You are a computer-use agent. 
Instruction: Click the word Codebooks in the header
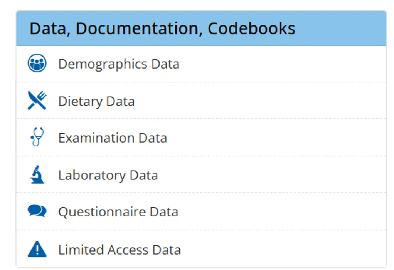[251, 29]
